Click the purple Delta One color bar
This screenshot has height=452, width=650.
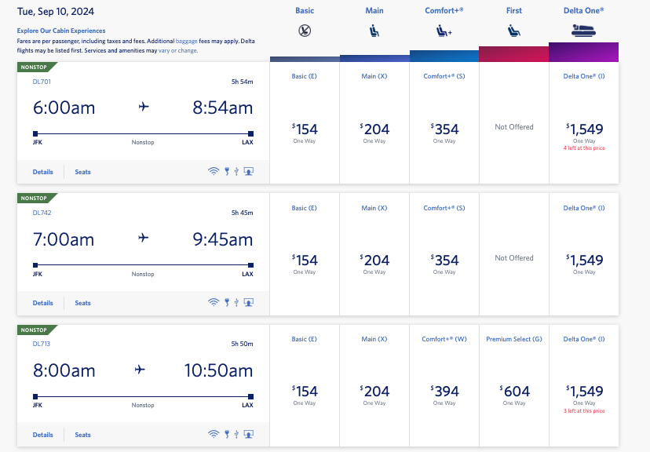coord(584,52)
